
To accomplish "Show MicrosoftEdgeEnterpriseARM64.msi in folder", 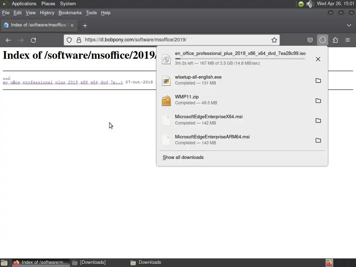I will [x=318, y=140].
